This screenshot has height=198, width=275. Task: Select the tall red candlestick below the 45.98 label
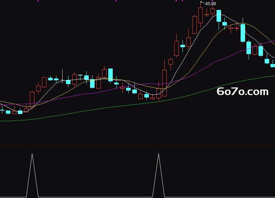[x=200, y=15]
